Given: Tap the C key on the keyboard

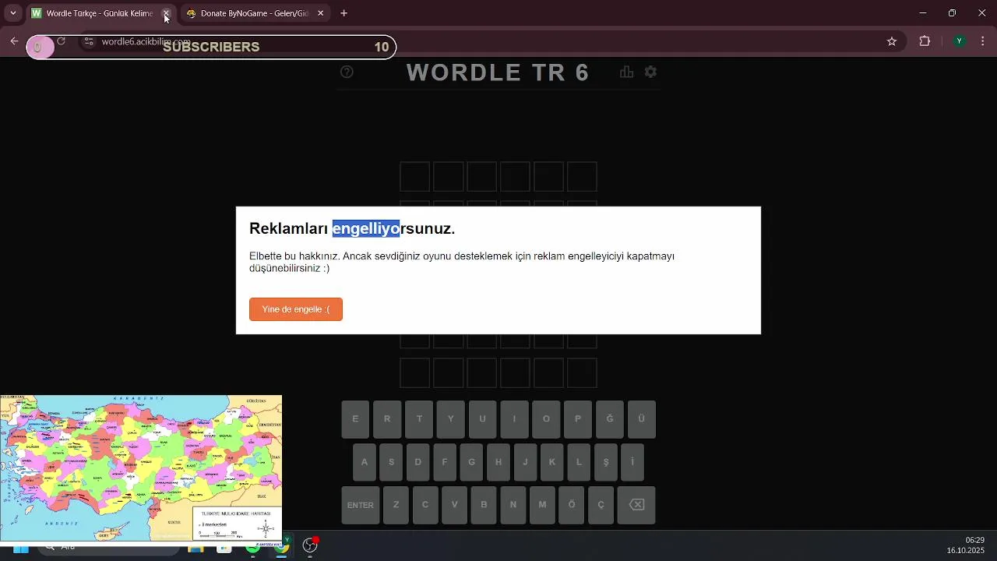Looking at the screenshot, I should [x=425, y=505].
